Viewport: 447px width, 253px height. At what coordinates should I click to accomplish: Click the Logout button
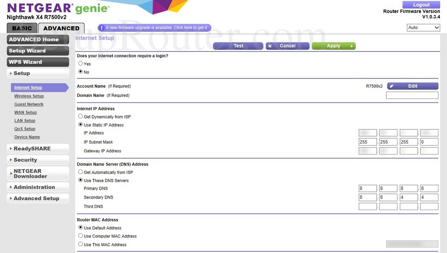click(x=421, y=4)
